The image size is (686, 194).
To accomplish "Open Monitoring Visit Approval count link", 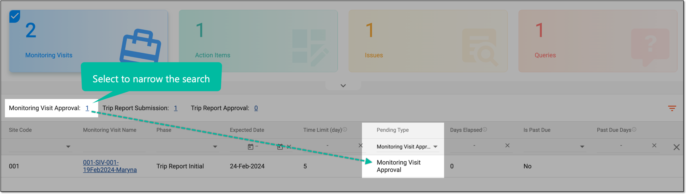I will [x=87, y=108].
